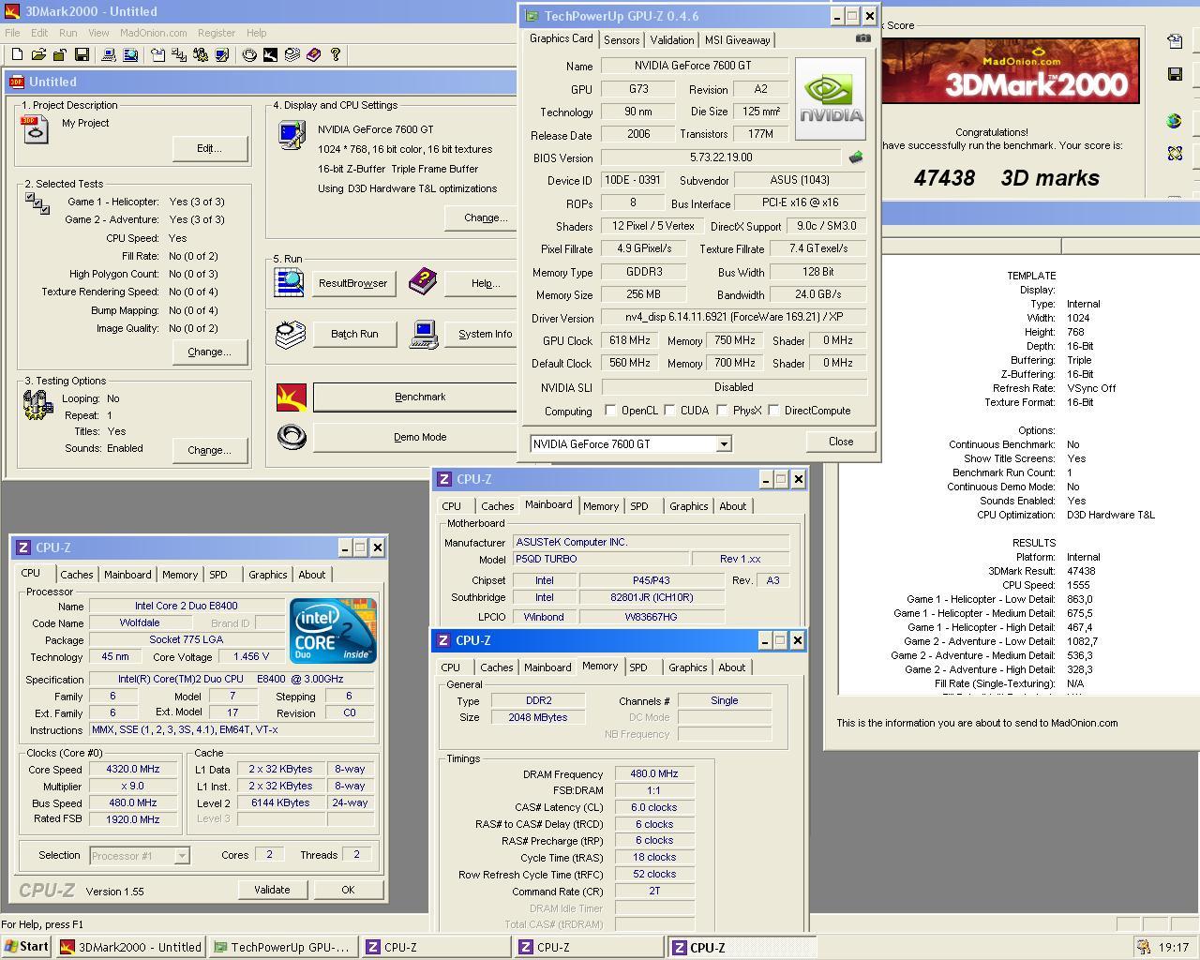Open the Register menu
1200x960 pixels.
pyautogui.click(x=217, y=33)
